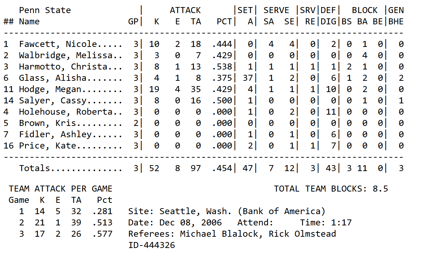The width and height of the screenshot is (431, 254).
Task: Click the ID-444326 text
Action: tap(152, 245)
